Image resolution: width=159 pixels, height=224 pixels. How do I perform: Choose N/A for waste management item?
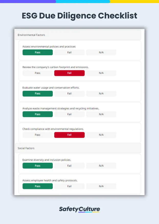click(x=101, y=114)
